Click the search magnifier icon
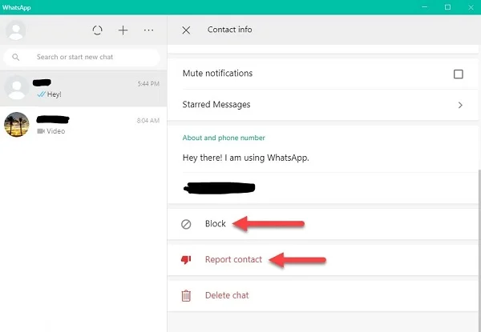Screen dimensions: 481x332 (x=16, y=58)
